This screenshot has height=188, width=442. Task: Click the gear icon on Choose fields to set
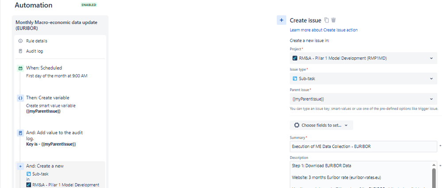[296, 125]
